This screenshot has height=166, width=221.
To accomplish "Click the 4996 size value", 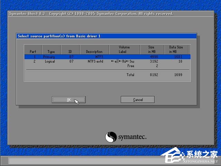I will tap(154, 57).
